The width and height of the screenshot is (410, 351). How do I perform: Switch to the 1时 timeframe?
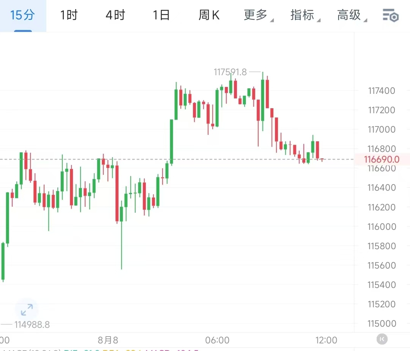pos(69,16)
